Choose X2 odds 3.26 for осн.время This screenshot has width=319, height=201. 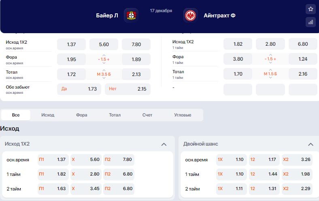pos(297,159)
